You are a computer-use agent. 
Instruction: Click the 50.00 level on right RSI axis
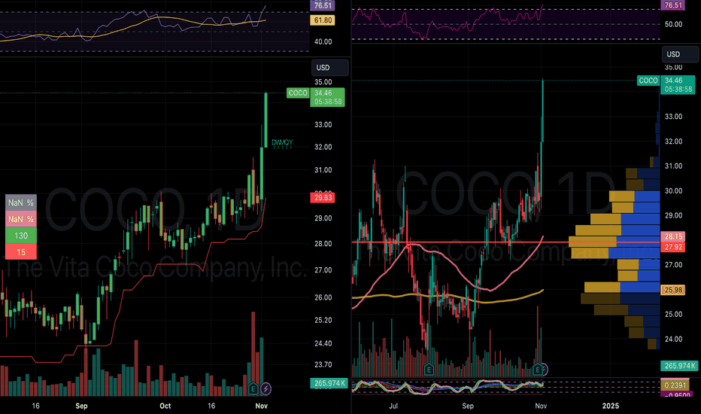tap(673, 24)
